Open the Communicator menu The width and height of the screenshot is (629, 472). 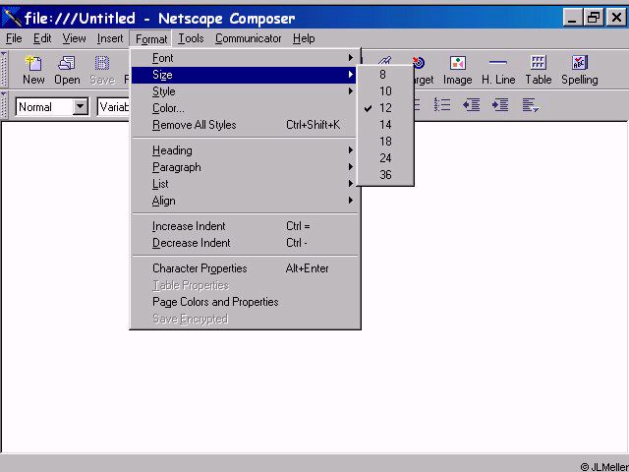coord(248,38)
